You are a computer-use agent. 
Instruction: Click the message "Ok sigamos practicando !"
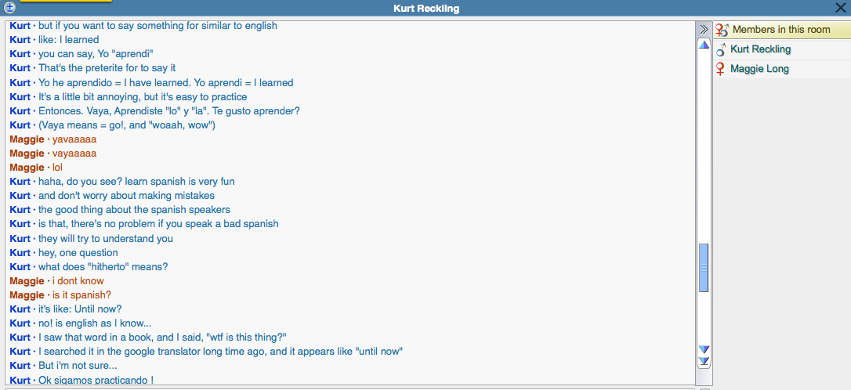[96, 381]
